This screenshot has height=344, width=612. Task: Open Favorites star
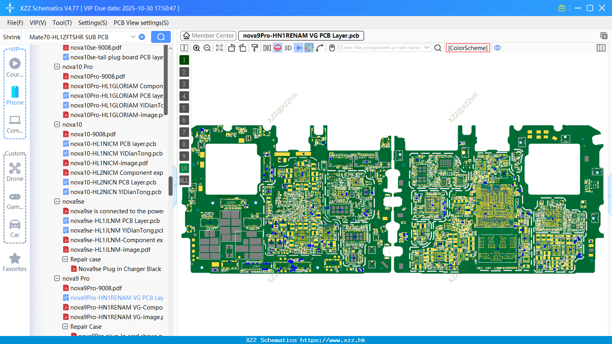(15, 263)
